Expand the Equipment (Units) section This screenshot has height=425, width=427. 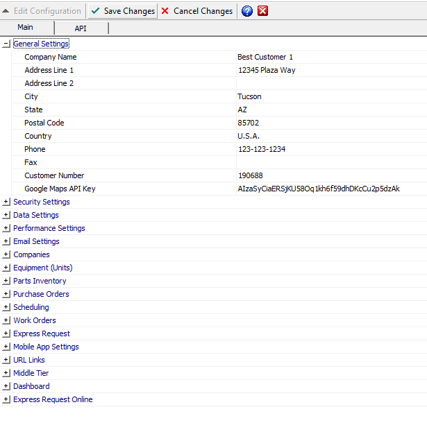(6, 268)
